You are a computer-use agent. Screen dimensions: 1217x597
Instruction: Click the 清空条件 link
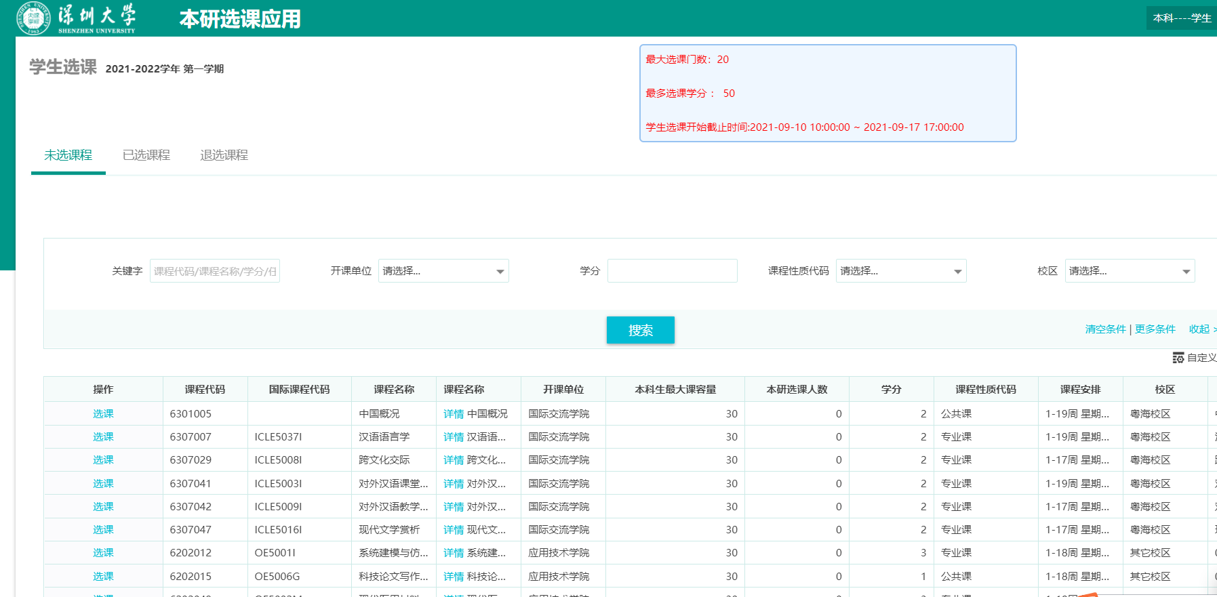(1105, 329)
